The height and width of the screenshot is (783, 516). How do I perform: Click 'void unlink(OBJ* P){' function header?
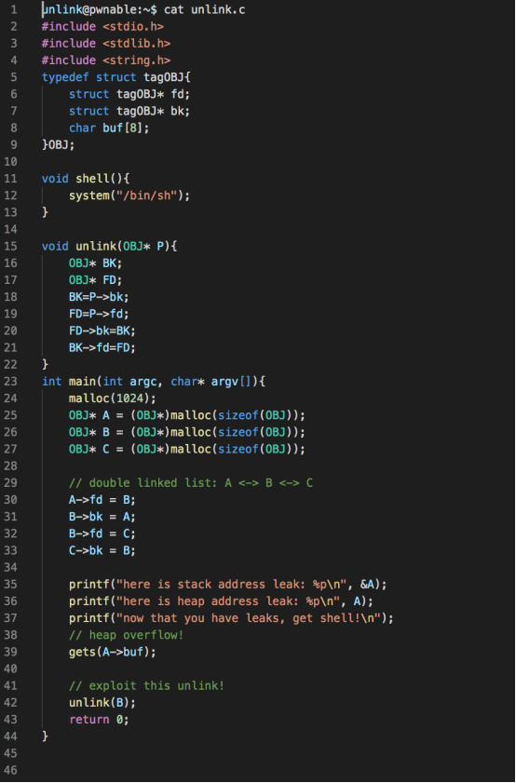[109, 246]
